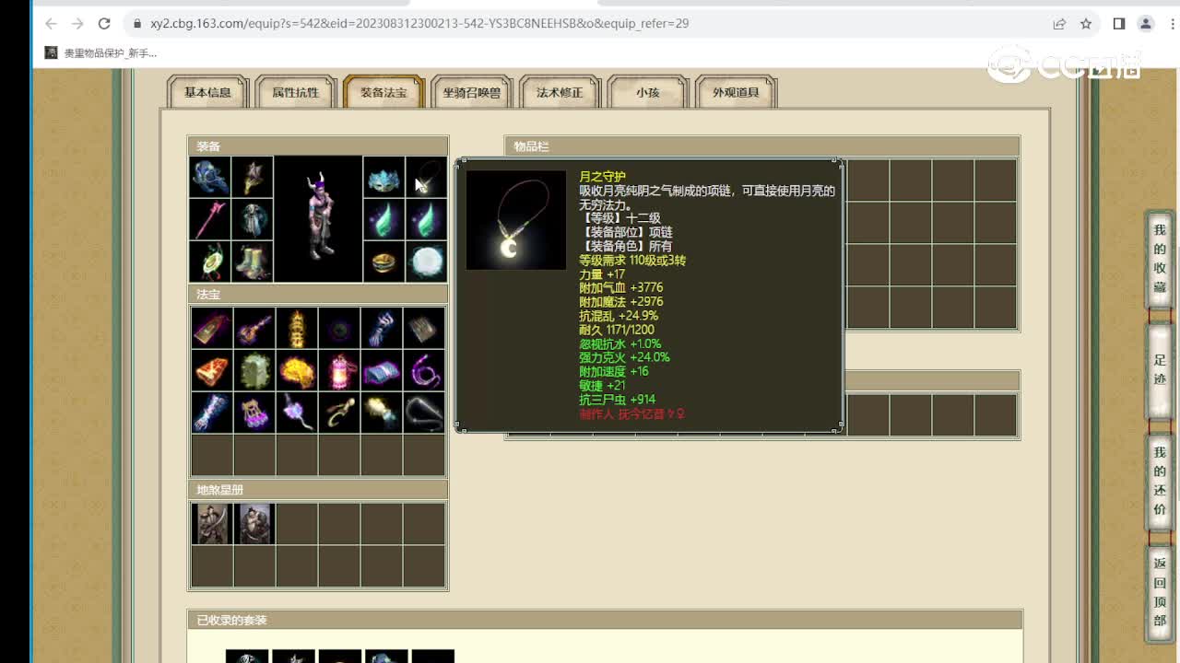Click the 强力克火 +24.0% stat line
This screenshot has width=1180, height=663.
click(x=624, y=356)
